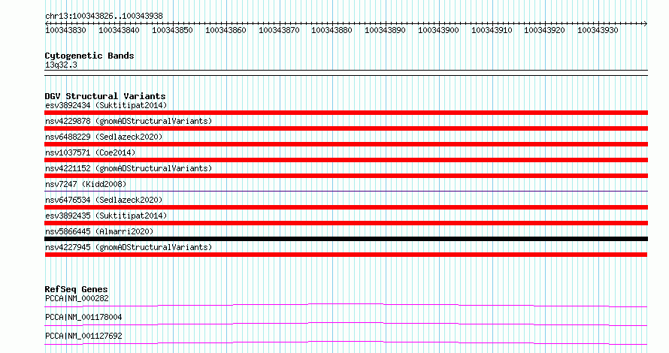Click red bar under esv3892434
This screenshot has width=669, height=353.
[x=346, y=113]
